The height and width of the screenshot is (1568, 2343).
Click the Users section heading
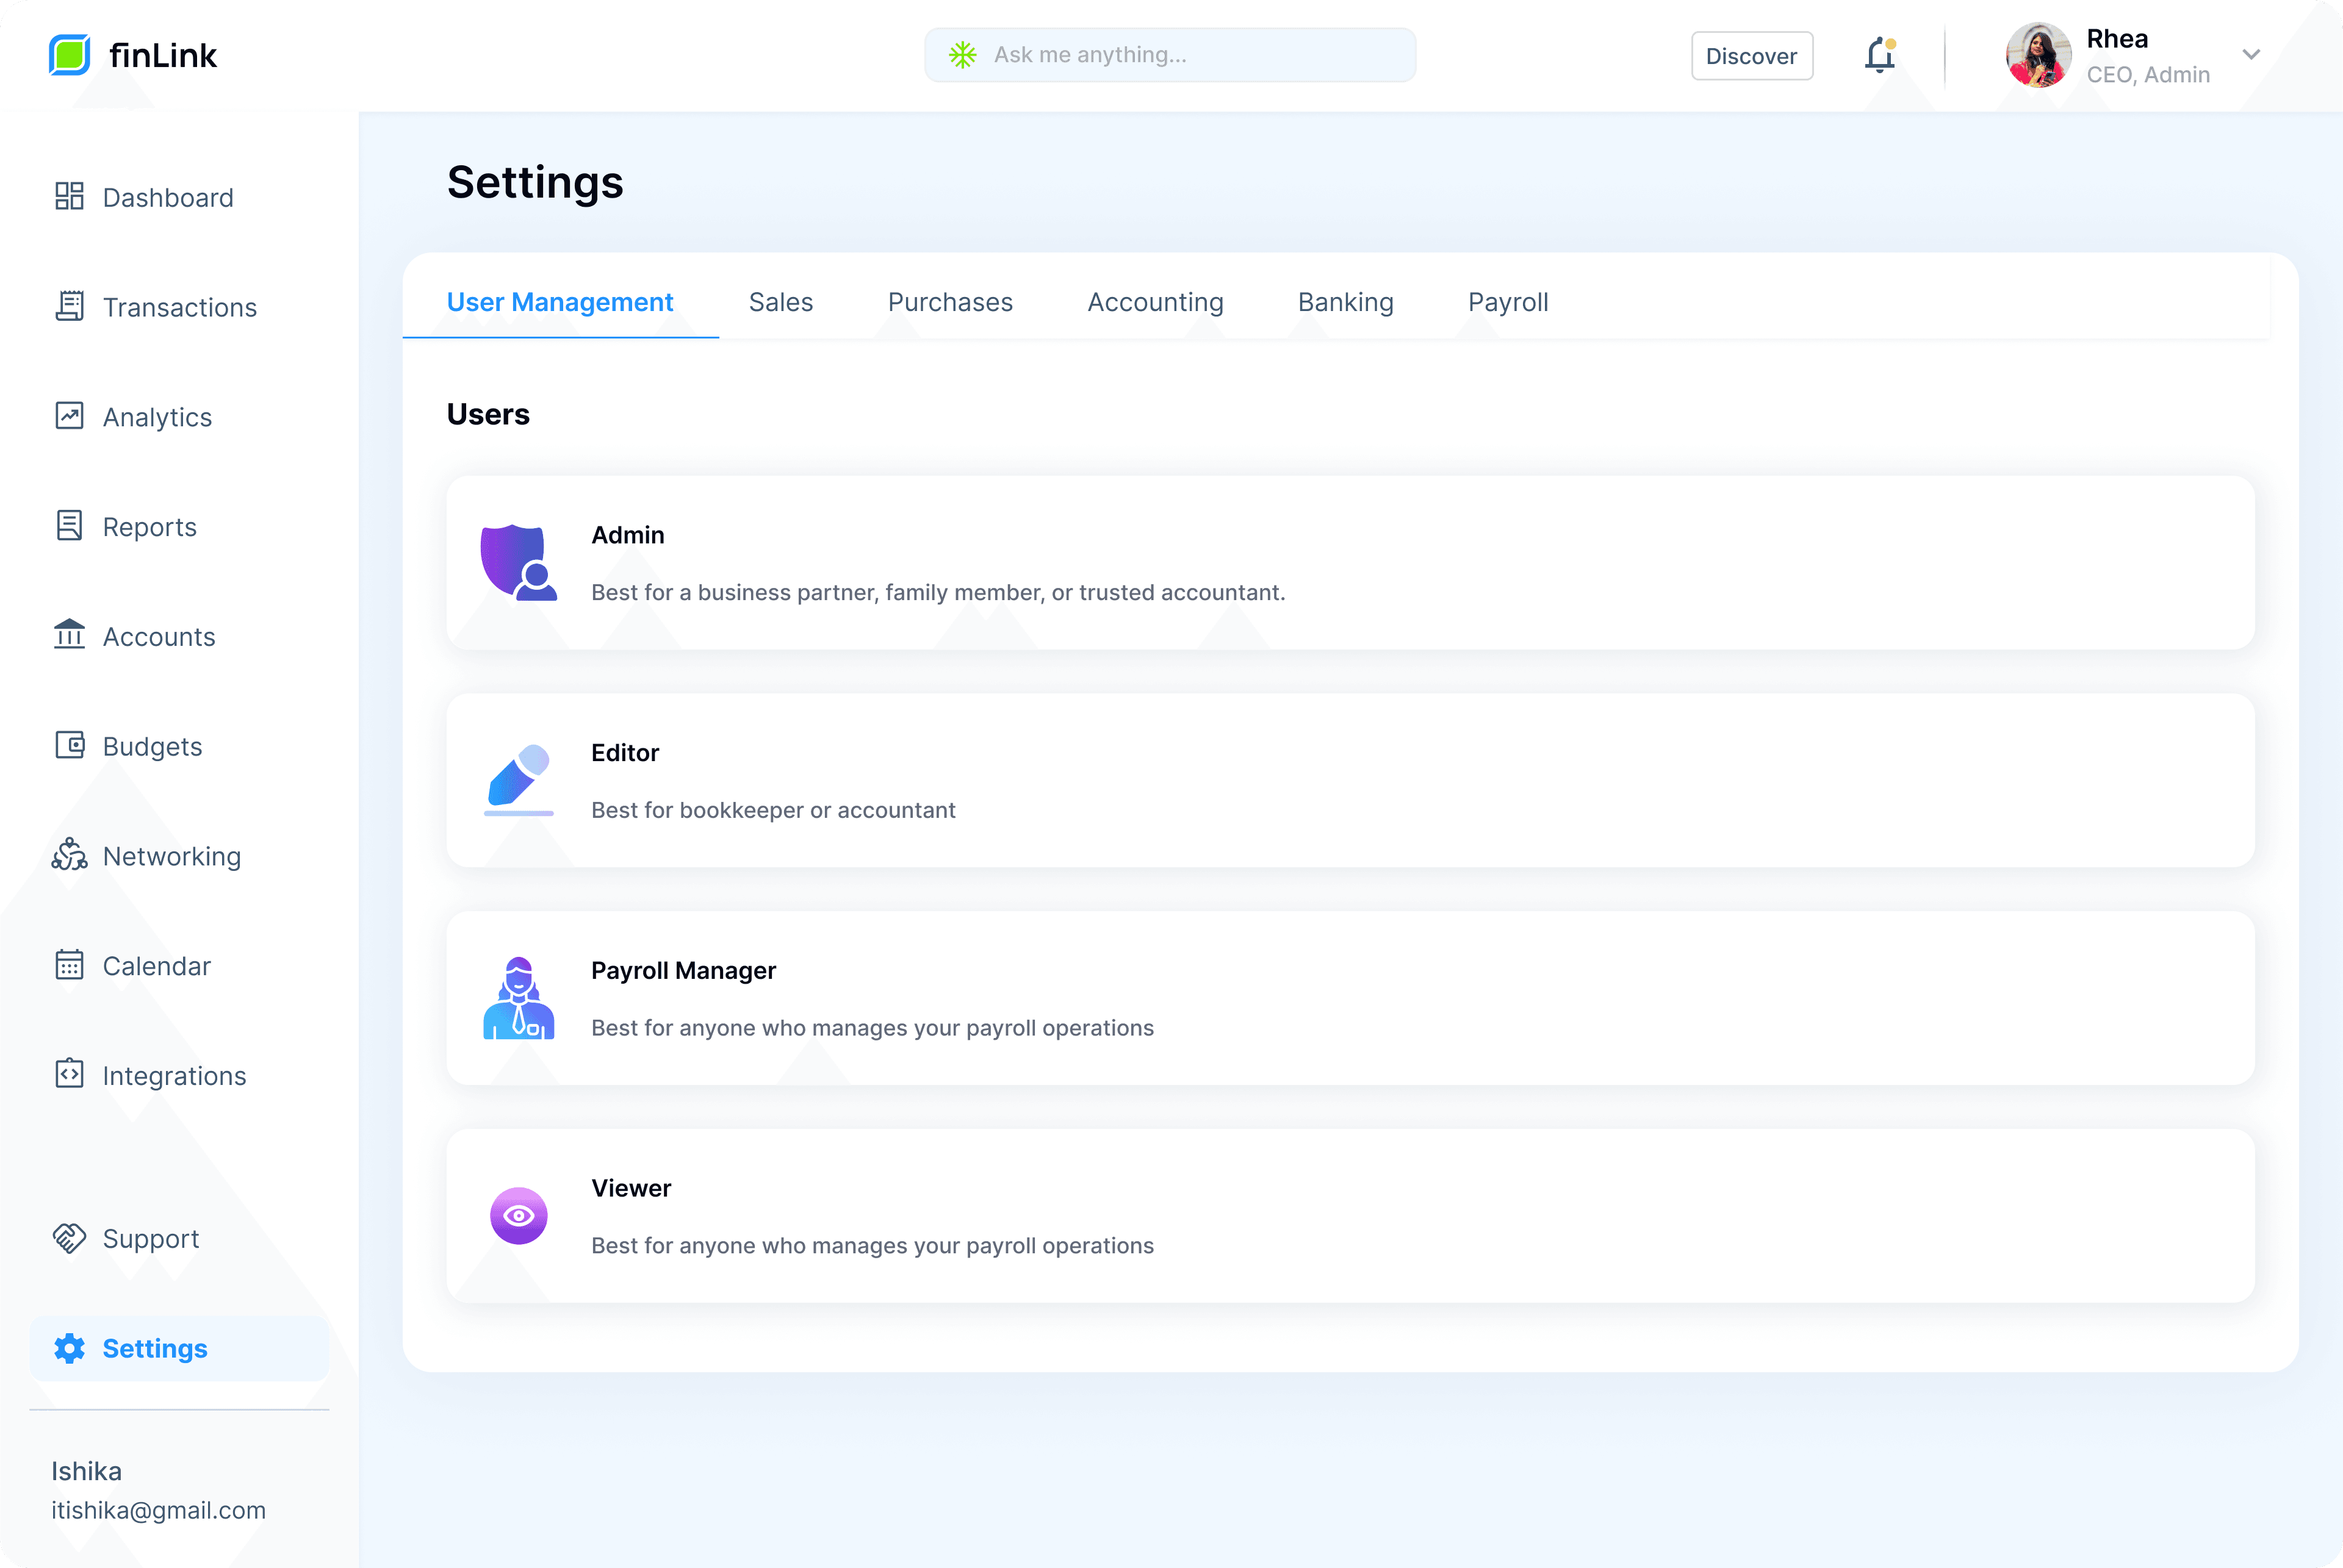(x=488, y=414)
